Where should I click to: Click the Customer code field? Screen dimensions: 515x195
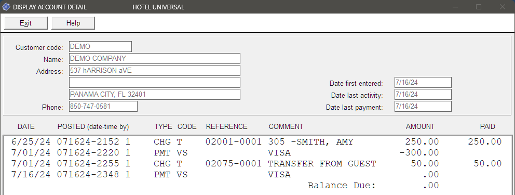click(100, 47)
